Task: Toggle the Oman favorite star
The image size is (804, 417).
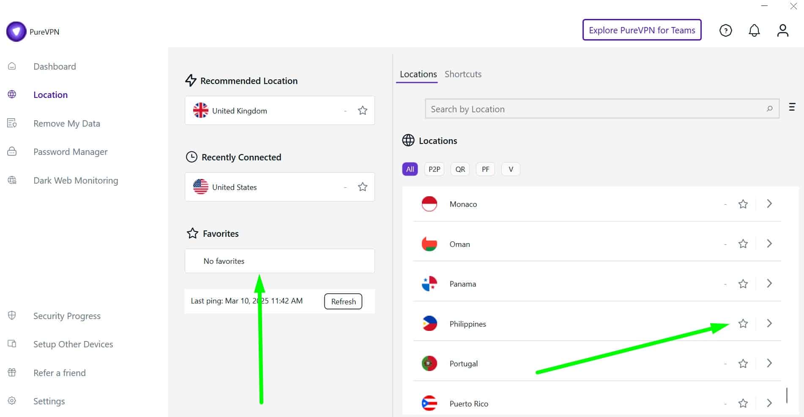Action: [743, 244]
